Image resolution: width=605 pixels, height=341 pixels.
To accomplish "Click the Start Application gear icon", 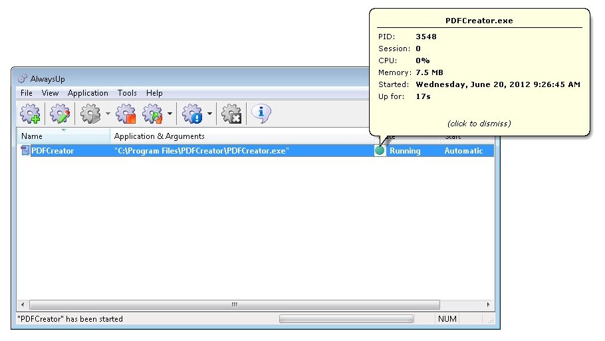I will click(x=90, y=114).
